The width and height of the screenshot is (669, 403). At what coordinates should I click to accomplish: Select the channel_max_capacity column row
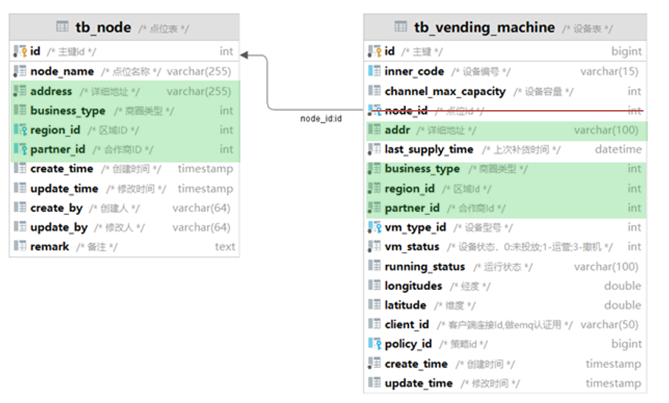click(504, 91)
